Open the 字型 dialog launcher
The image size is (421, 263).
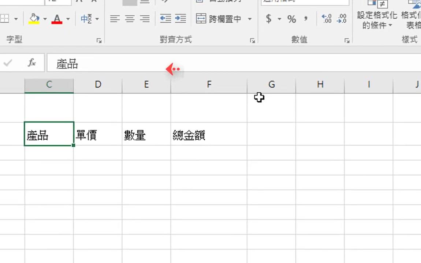(x=99, y=41)
